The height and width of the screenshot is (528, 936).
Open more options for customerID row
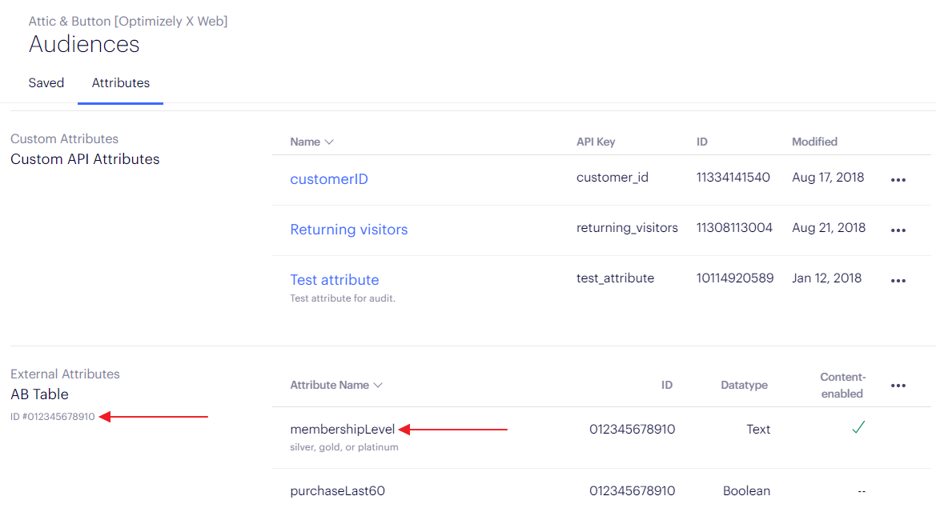tap(898, 180)
